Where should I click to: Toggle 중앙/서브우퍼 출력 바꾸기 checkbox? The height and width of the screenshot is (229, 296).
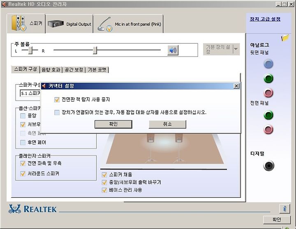pos(104,183)
